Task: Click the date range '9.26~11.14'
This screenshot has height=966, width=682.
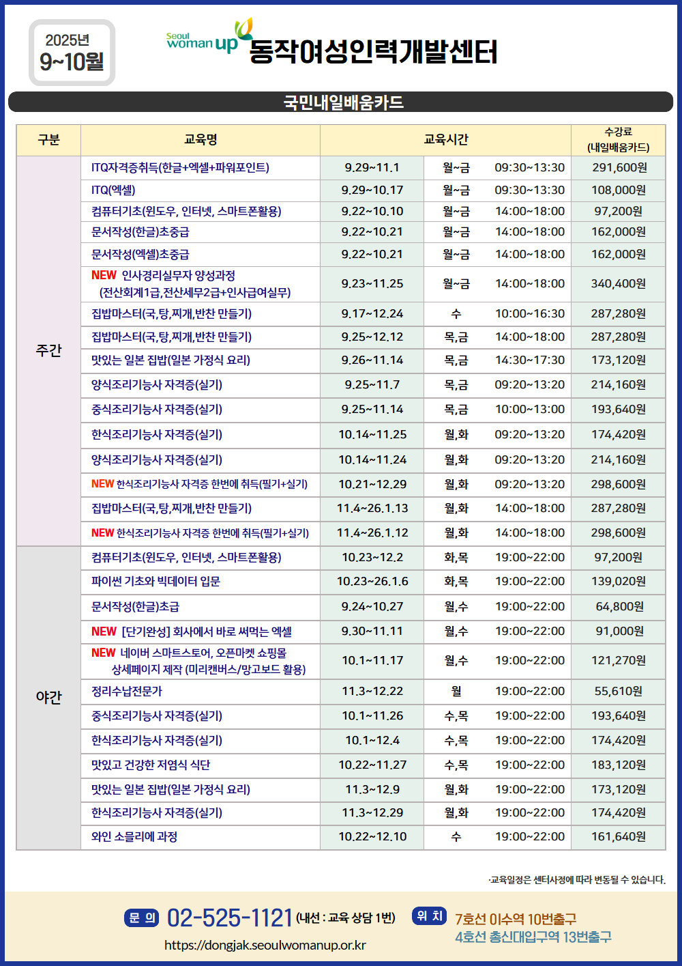Action: point(372,360)
